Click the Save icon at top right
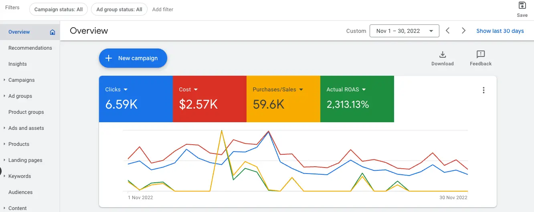534x212 pixels. [522, 6]
